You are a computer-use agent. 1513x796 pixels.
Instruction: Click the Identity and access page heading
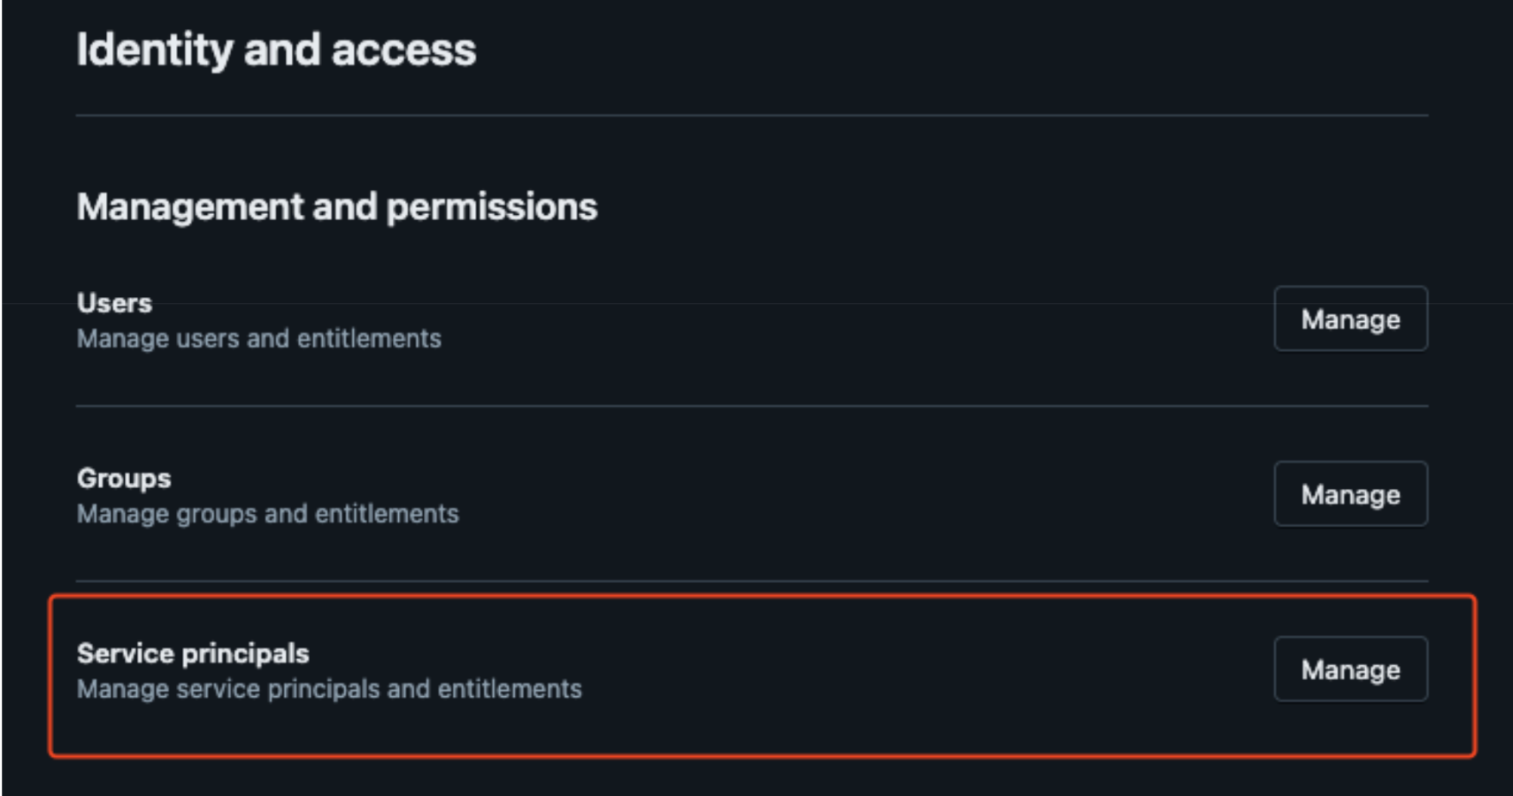(x=276, y=50)
